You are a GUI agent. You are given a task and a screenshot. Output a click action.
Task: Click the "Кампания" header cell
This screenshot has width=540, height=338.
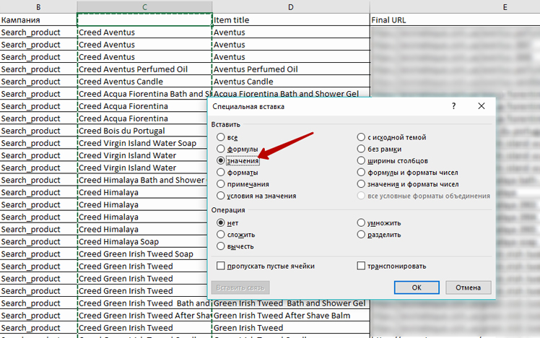(x=38, y=20)
